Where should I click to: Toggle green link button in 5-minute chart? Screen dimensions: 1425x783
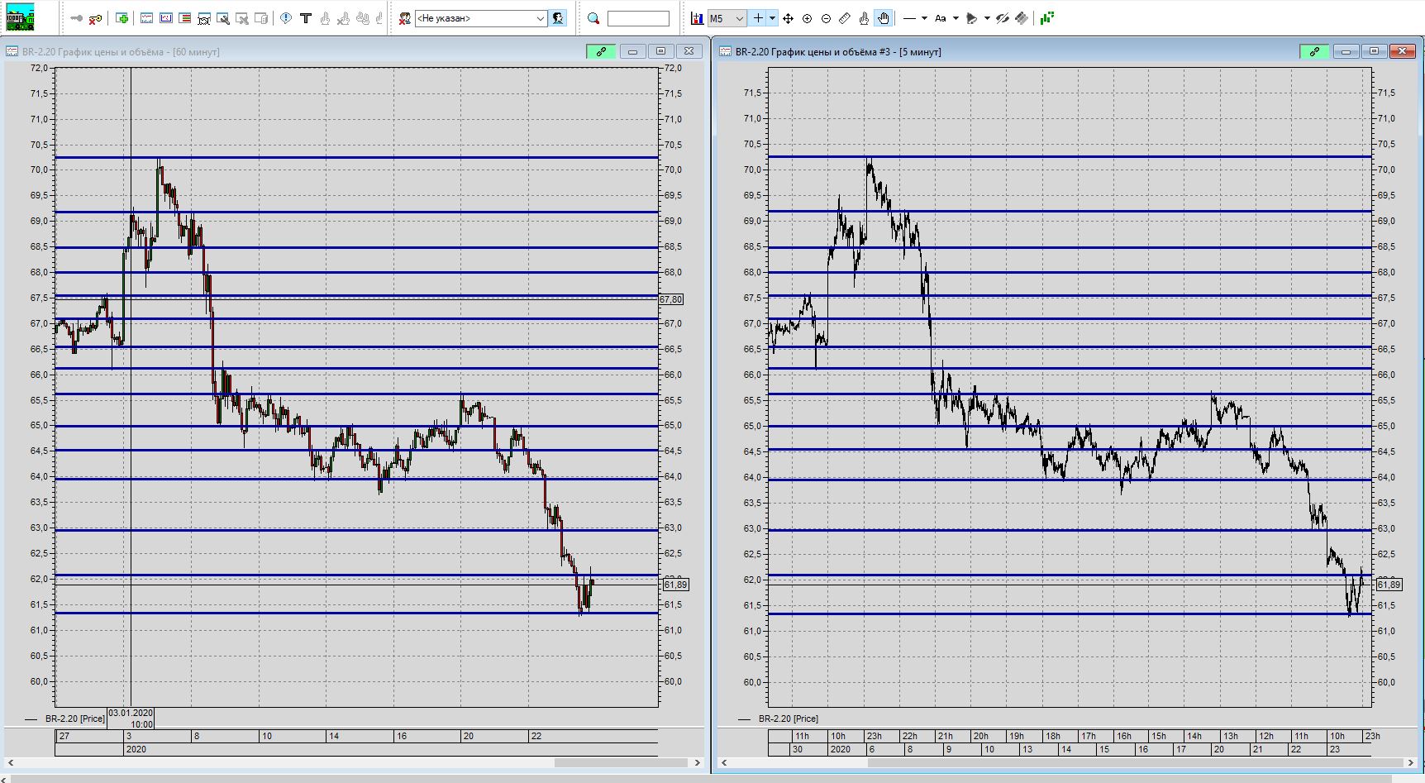[x=1314, y=51]
